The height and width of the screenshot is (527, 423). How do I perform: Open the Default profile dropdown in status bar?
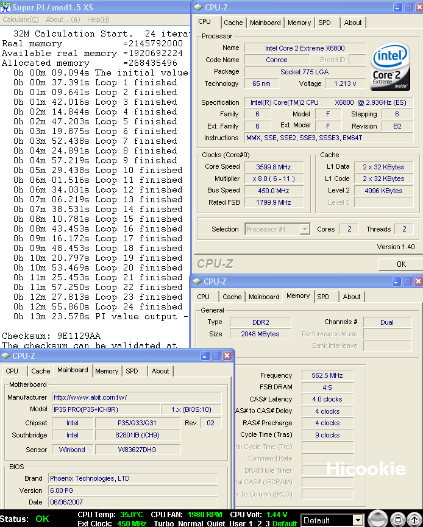[358, 520]
